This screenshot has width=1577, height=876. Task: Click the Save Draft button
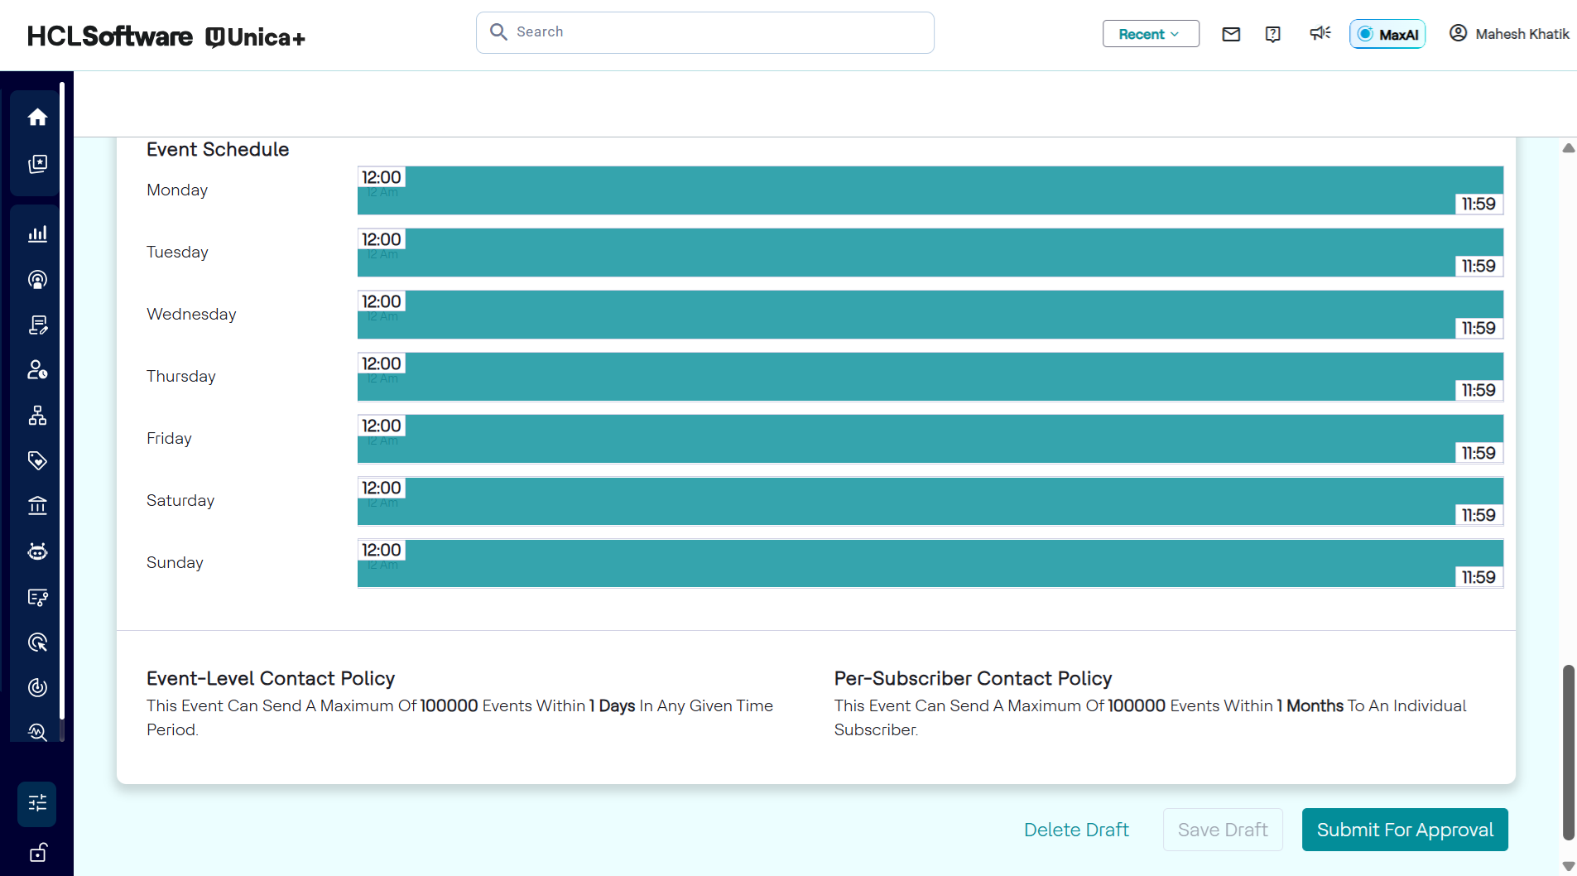coord(1223,830)
